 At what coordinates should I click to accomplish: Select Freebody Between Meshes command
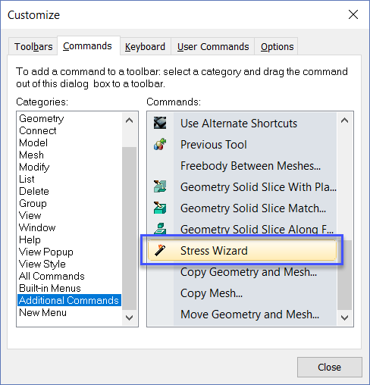tap(242, 166)
